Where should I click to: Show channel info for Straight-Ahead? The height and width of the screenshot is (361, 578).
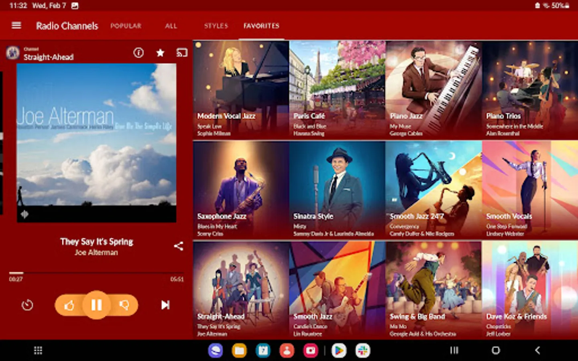(x=138, y=53)
